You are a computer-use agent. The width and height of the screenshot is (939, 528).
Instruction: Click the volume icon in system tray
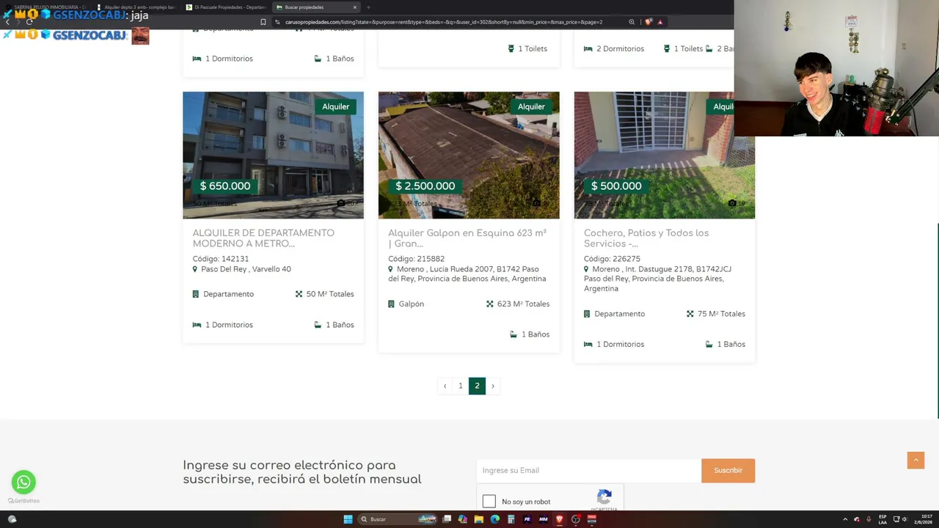click(905, 519)
